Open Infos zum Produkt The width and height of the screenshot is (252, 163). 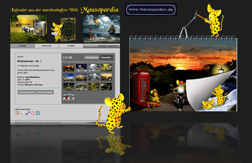(26, 92)
